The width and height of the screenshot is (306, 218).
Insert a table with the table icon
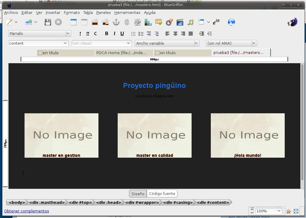point(73,22)
